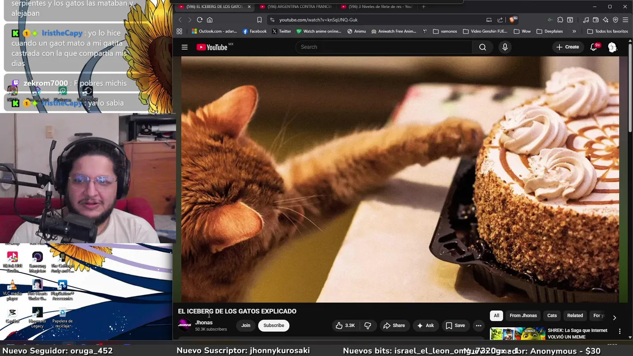Screen dimensions: 633x356
Task: Like the video with thumbs up 3.3K
Action: click(345, 325)
